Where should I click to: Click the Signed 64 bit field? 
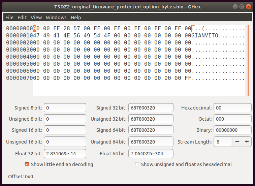pyautogui.click(x=151, y=130)
